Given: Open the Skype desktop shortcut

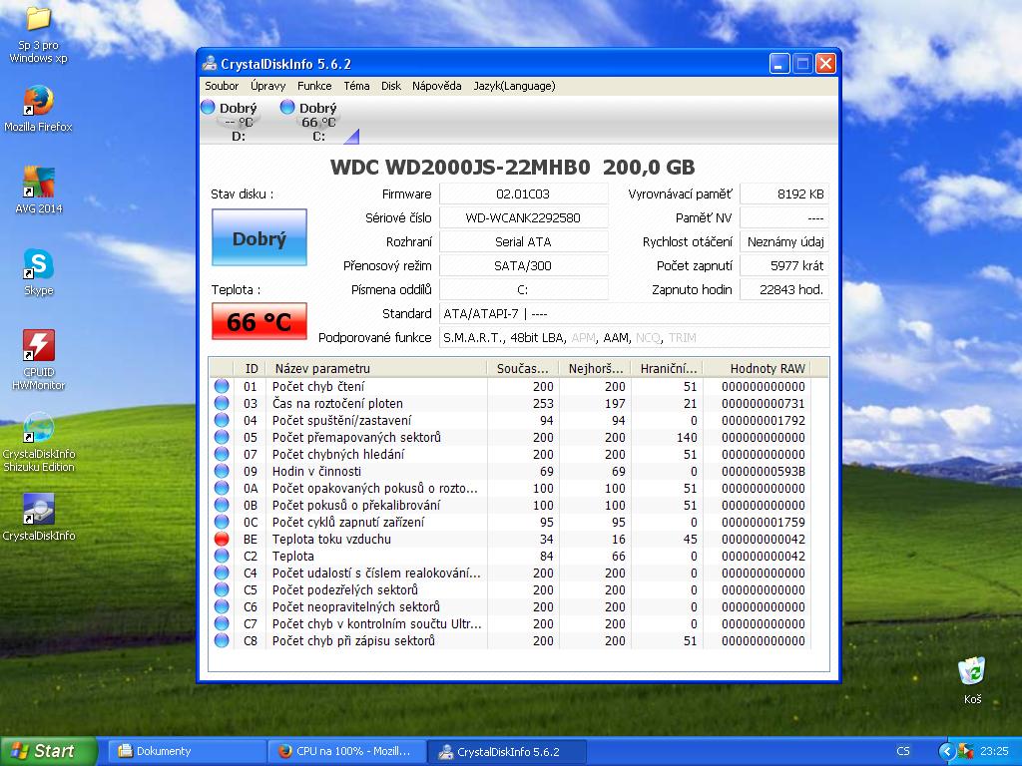Looking at the screenshot, I should coord(38,265).
